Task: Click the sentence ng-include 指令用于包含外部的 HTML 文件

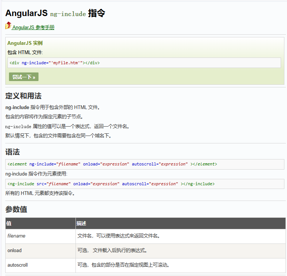Action: pos(53,107)
